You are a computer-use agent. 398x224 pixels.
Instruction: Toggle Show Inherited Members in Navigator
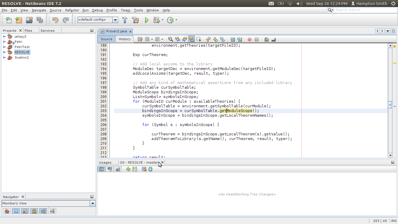7,211
